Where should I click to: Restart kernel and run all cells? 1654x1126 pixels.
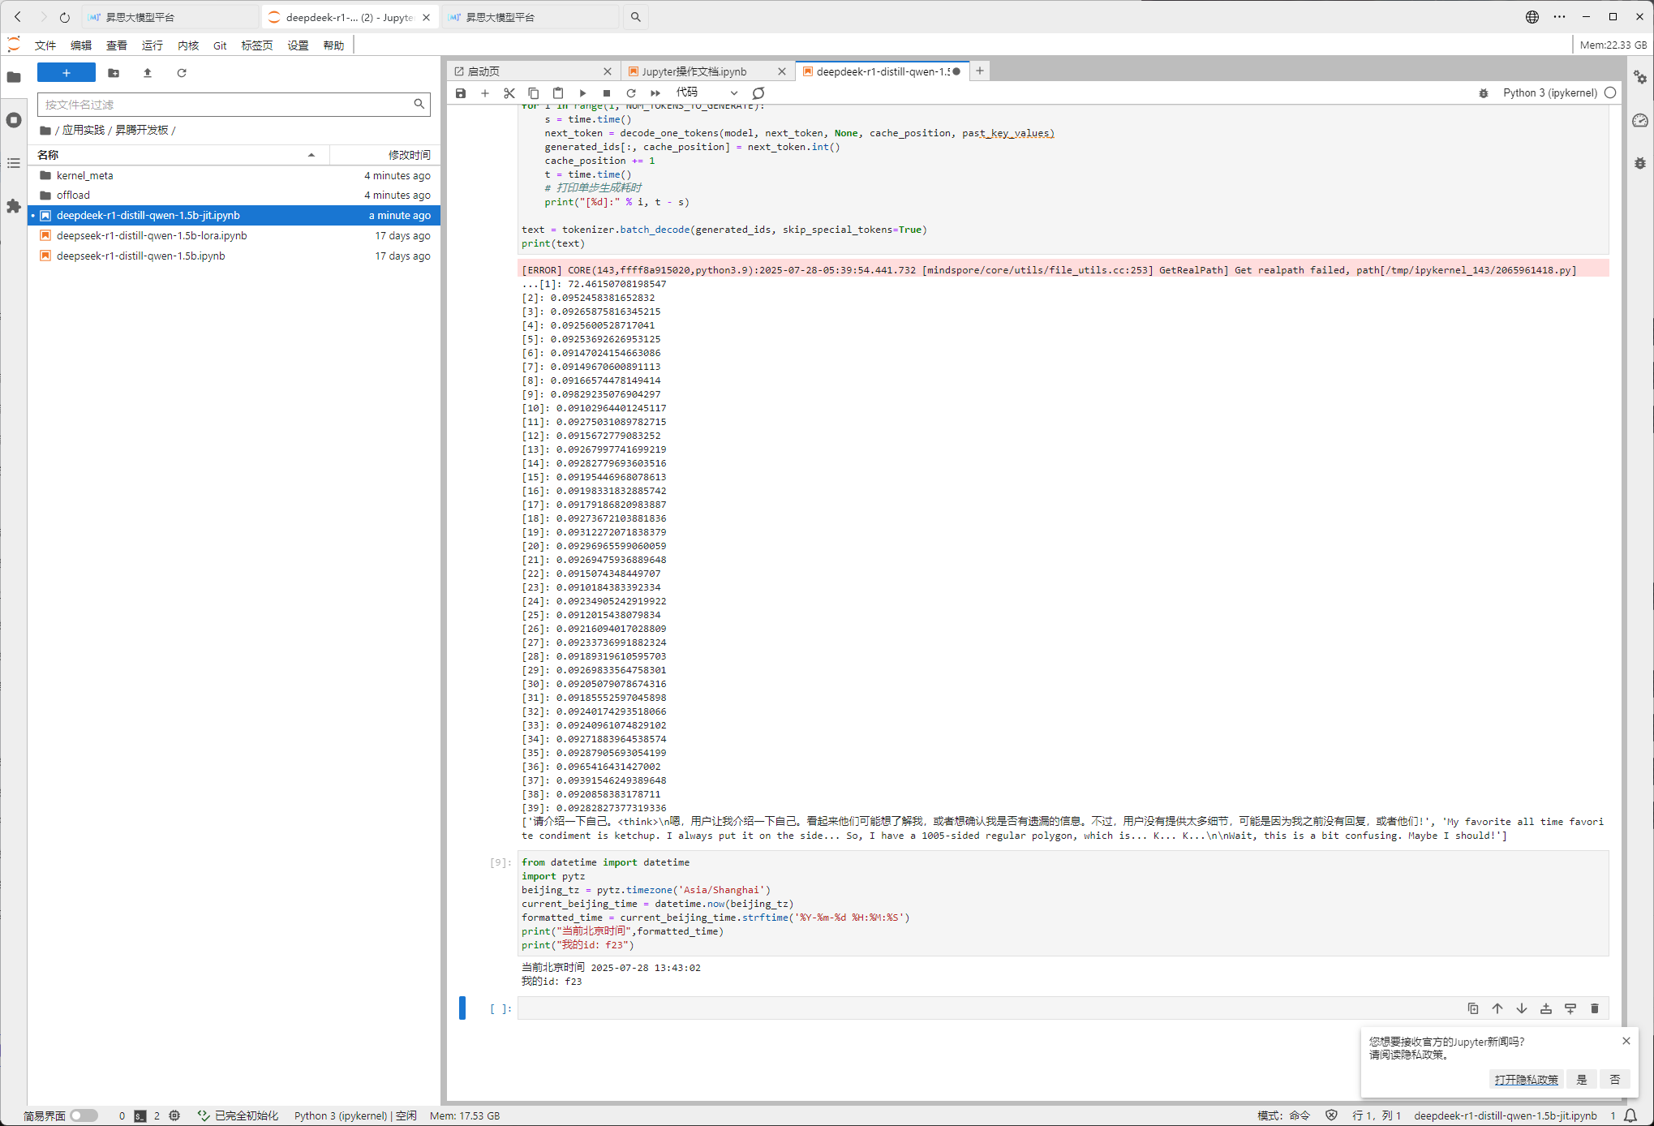[x=655, y=93]
